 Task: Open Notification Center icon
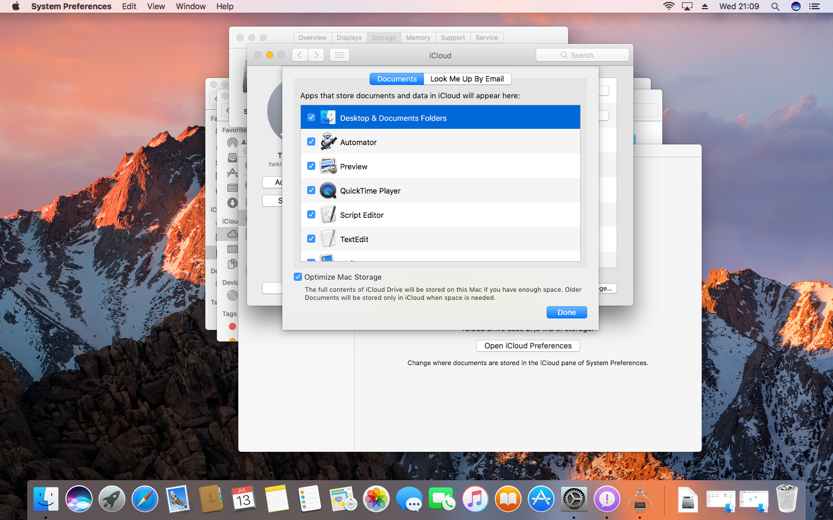(x=814, y=6)
